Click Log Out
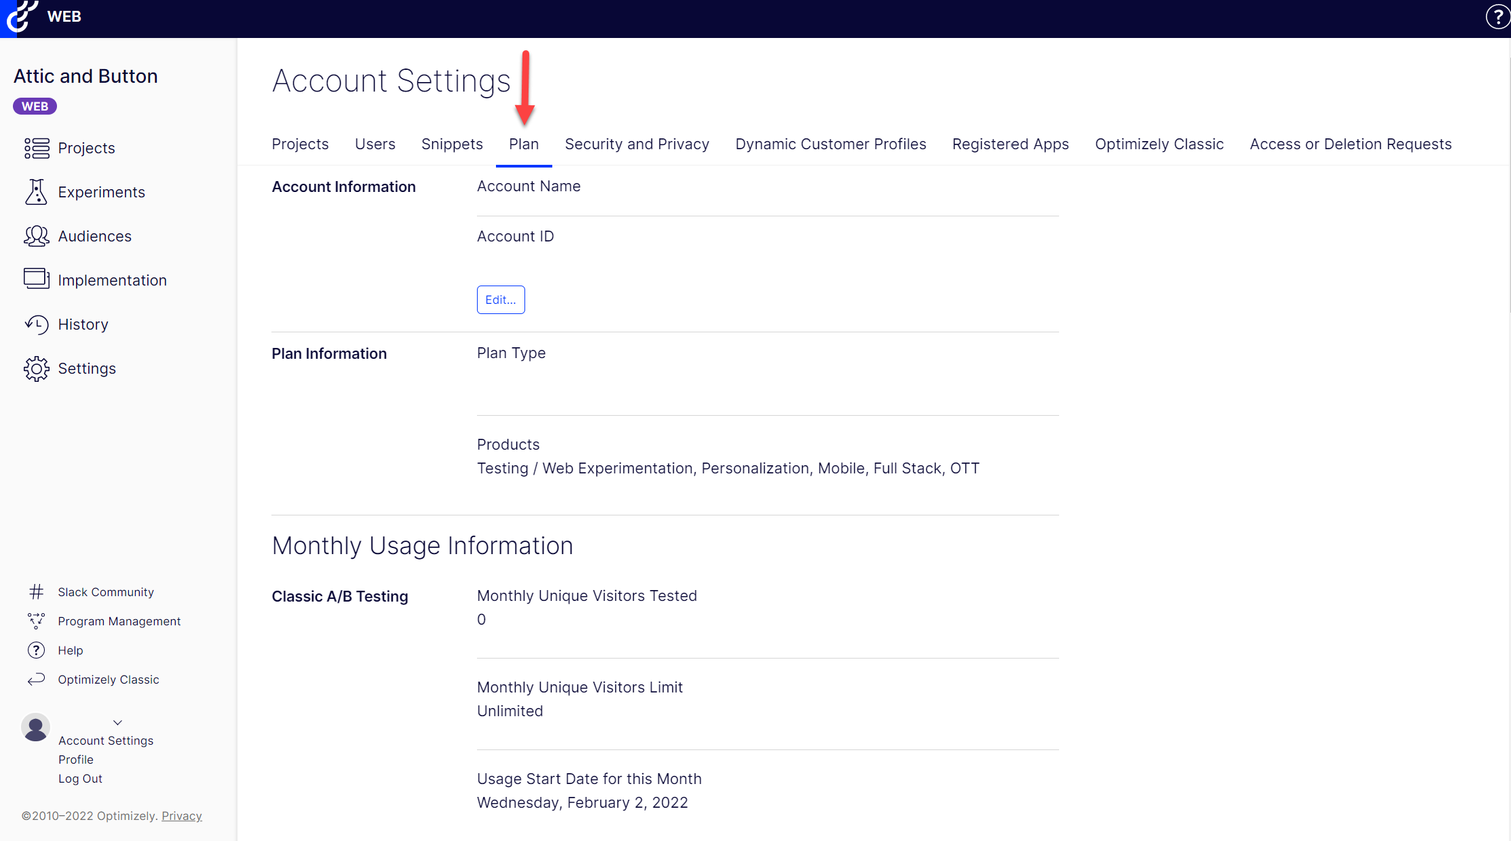Image resolution: width=1511 pixels, height=841 pixels. [80, 779]
